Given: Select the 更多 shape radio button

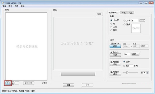Looking at the screenshot, I should [x=125, y=24].
